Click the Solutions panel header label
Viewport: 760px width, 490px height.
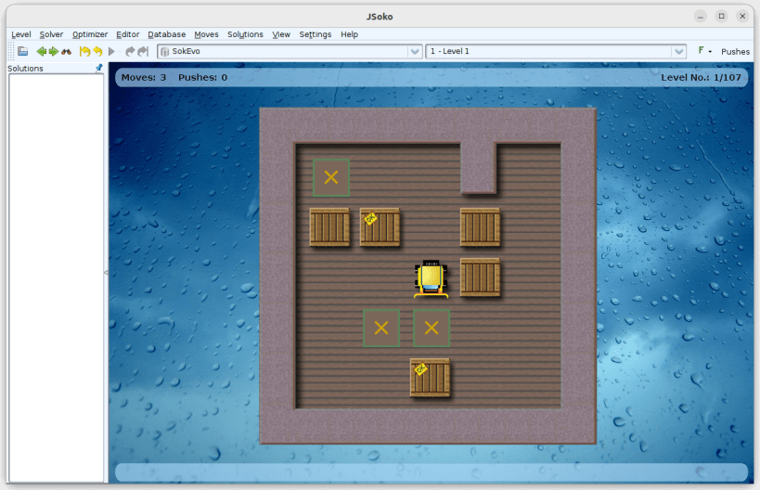tap(25, 69)
